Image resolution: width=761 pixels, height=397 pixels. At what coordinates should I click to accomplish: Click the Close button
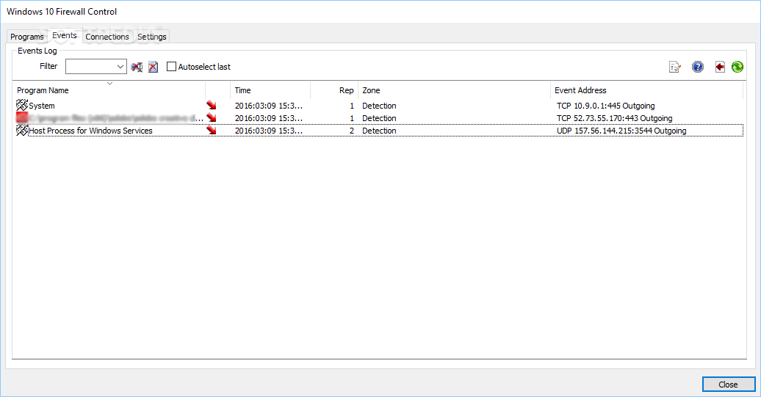point(729,385)
